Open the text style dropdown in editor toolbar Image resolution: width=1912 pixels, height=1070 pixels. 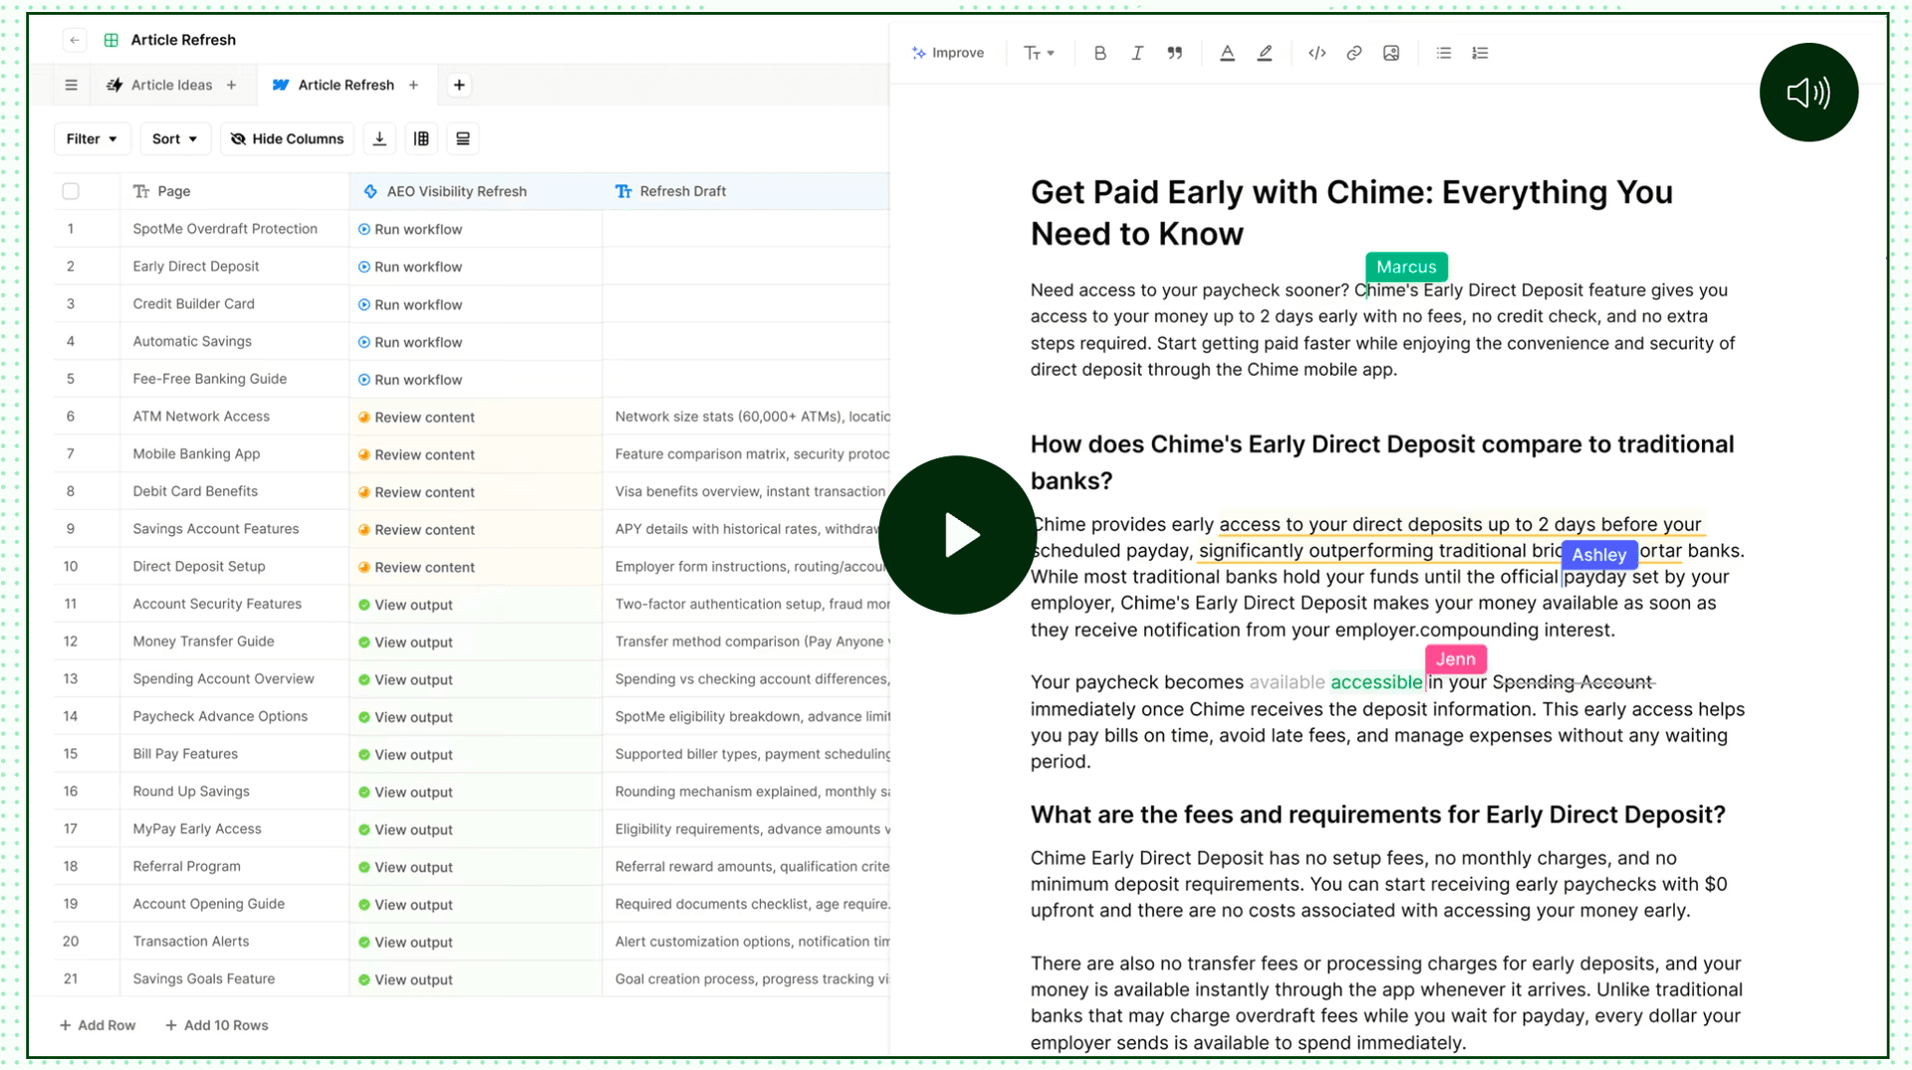1039,53
